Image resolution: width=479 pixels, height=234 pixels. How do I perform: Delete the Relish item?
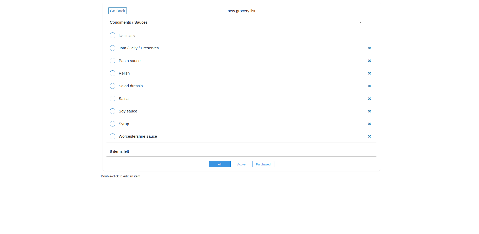pyautogui.click(x=369, y=73)
